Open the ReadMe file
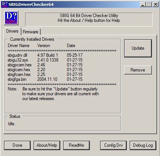Image resolution: width=160 pixels, height=156 pixels. click(76, 145)
